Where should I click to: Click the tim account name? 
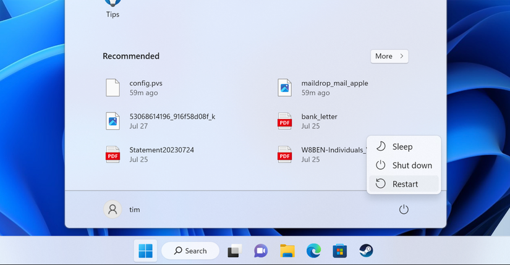(x=135, y=210)
